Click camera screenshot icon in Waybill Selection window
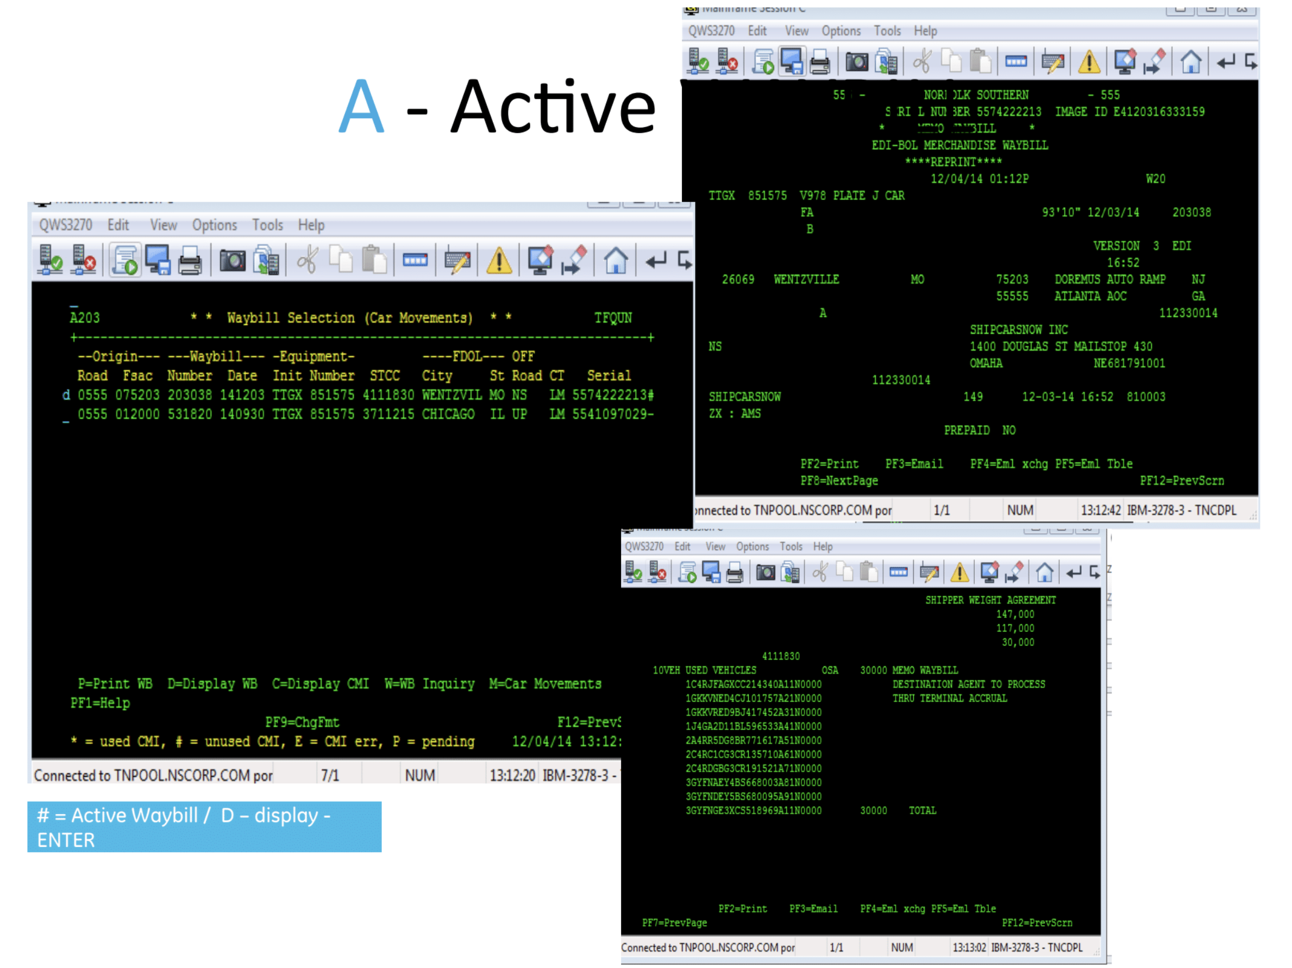This screenshot has height=968, width=1292. tap(233, 260)
